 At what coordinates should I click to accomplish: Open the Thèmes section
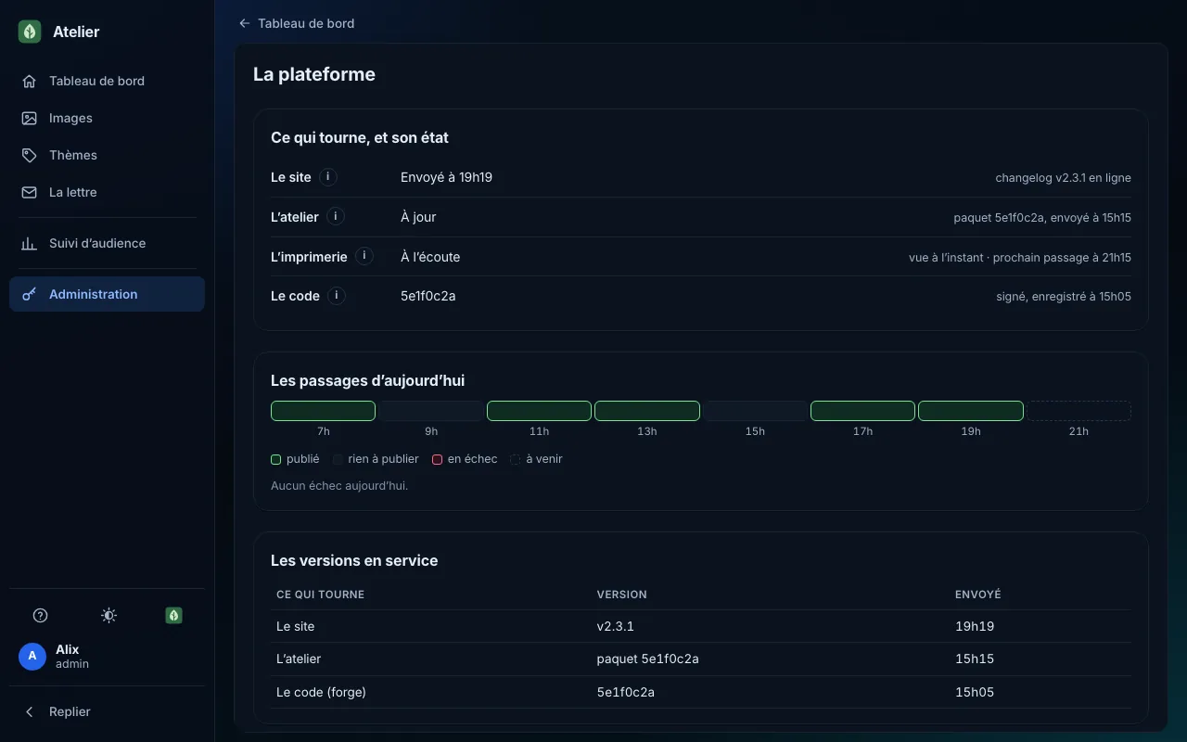(107, 155)
